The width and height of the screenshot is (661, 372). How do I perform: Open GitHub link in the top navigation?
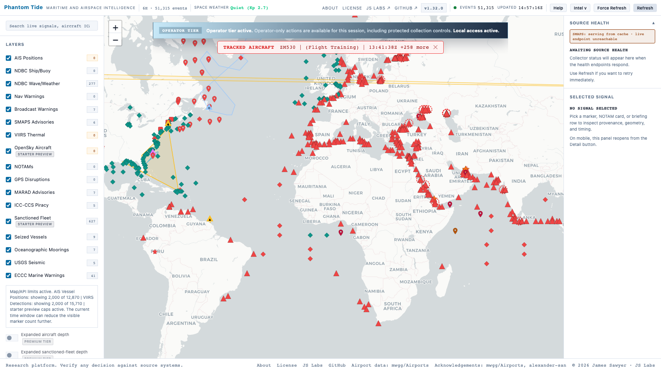coord(406,8)
